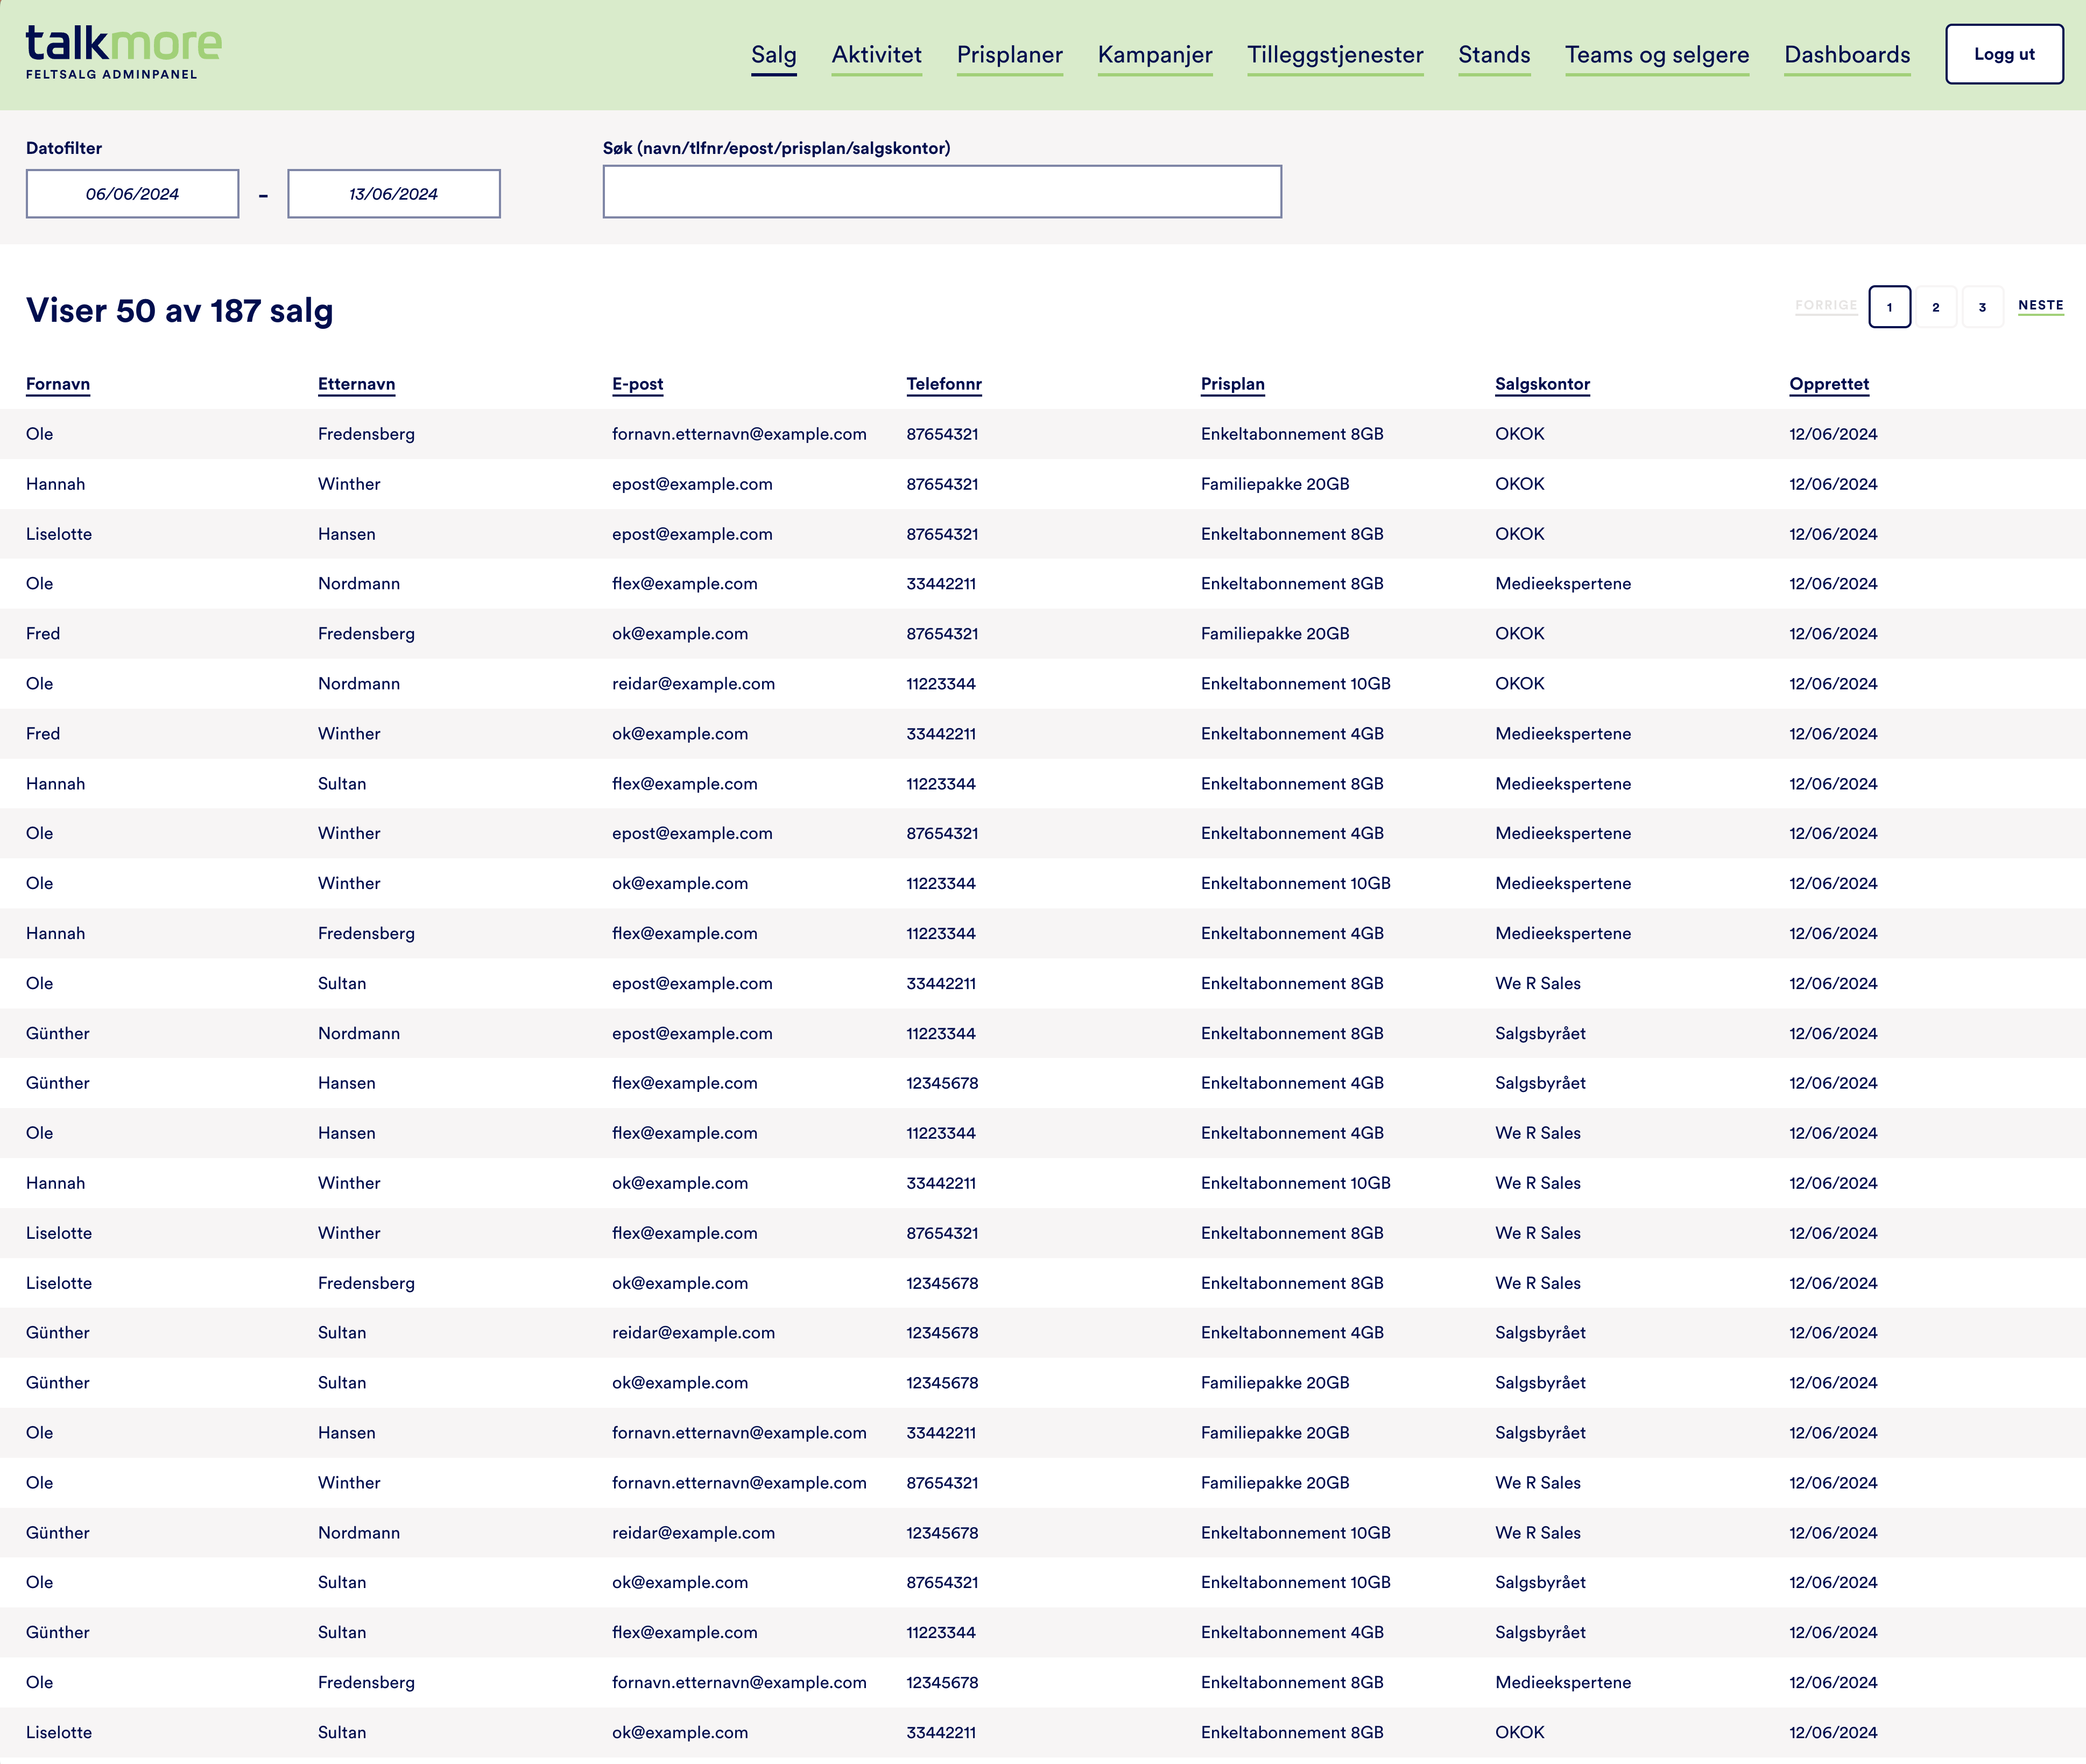The height and width of the screenshot is (1764, 2086).
Task: Click the talkmore logo
Action: [121, 50]
